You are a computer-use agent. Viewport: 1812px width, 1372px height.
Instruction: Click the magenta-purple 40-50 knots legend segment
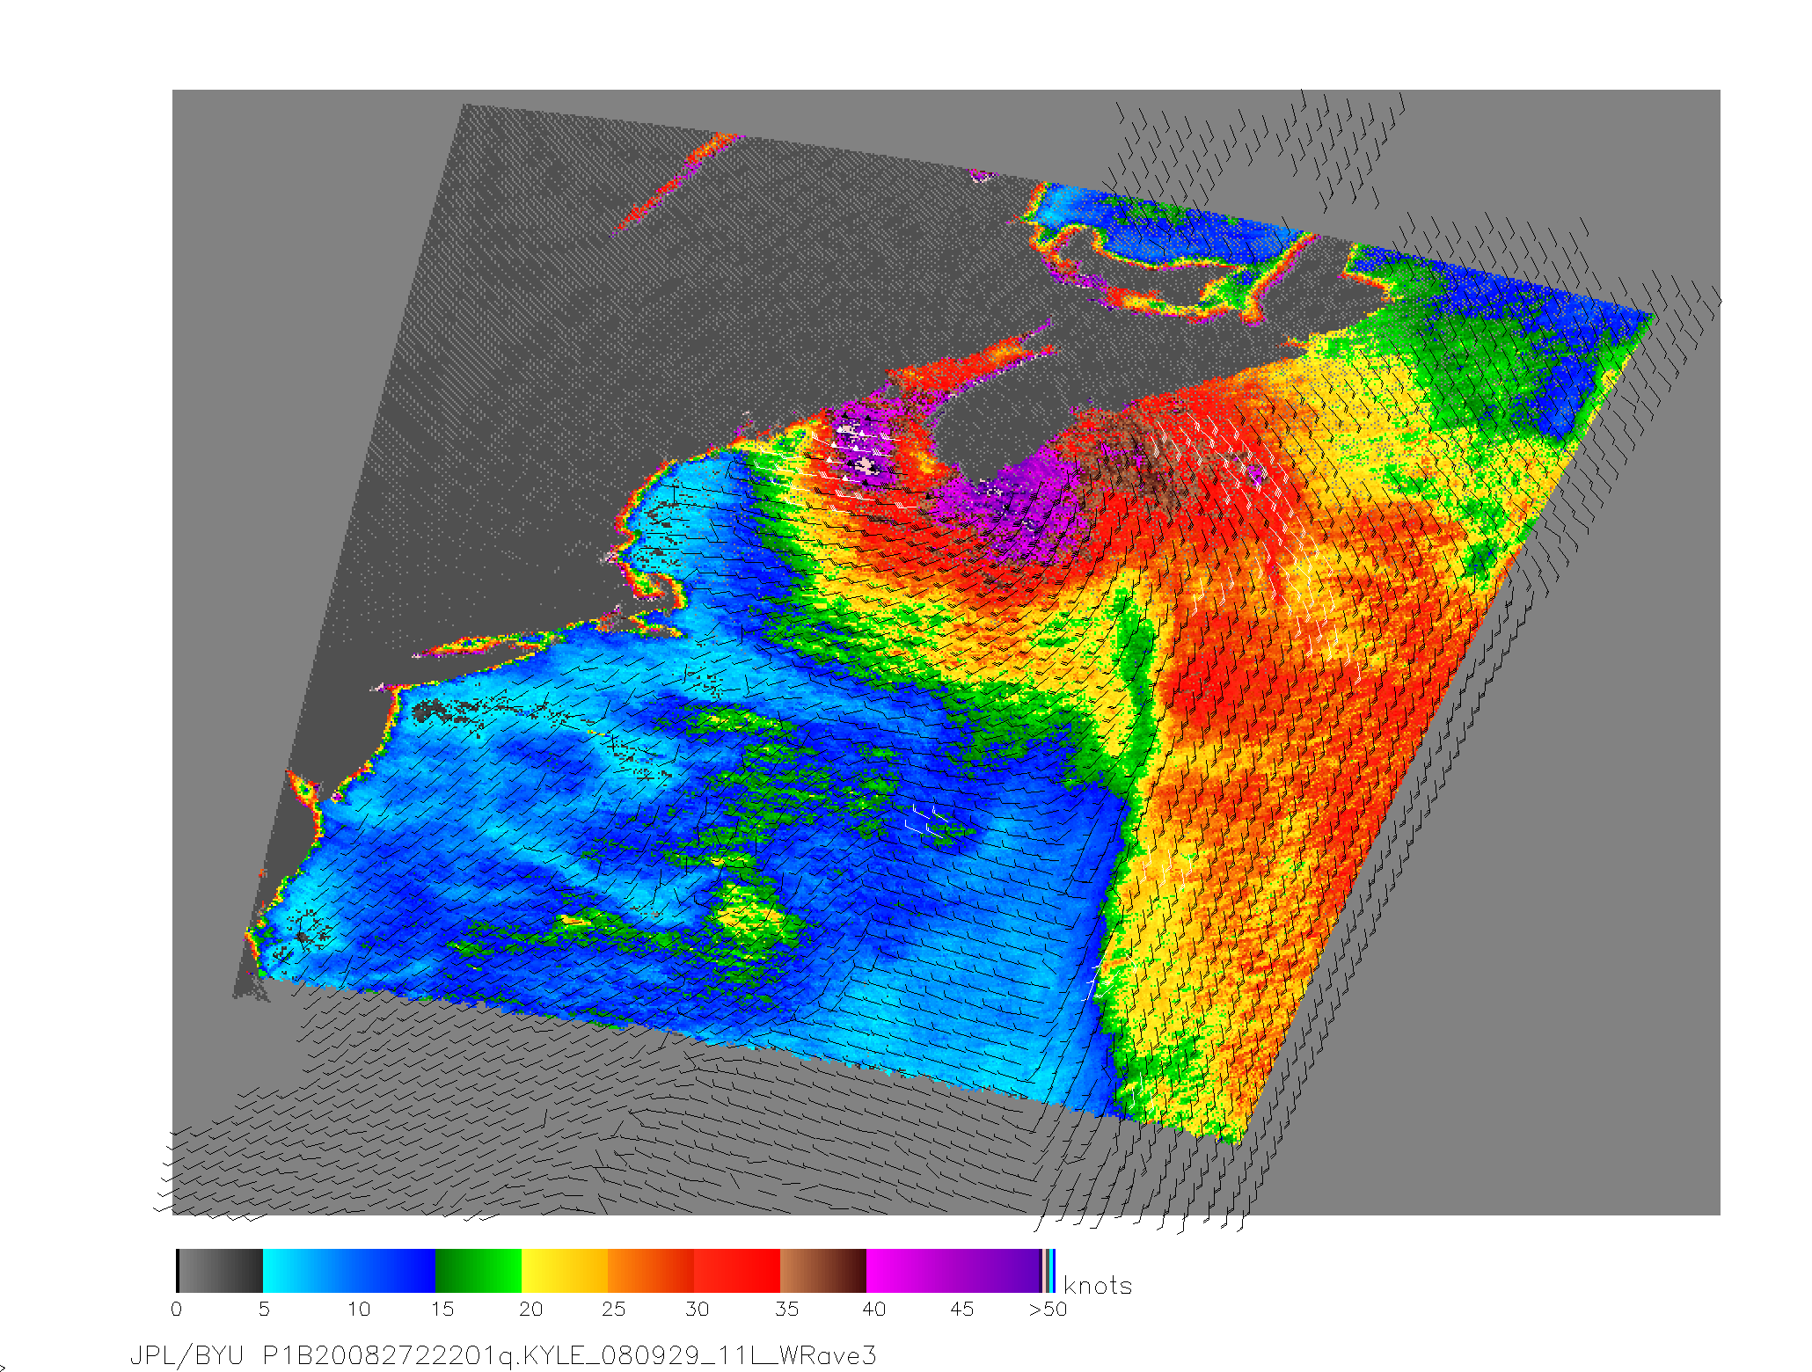pyautogui.click(x=953, y=1270)
